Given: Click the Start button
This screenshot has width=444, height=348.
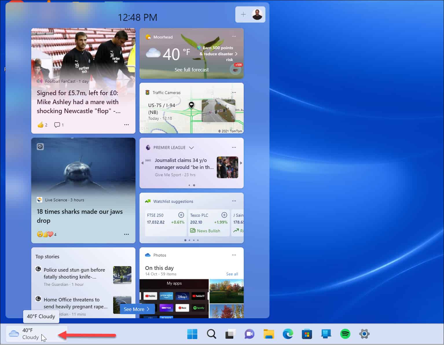Looking at the screenshot, I should [x=192, y=334].
